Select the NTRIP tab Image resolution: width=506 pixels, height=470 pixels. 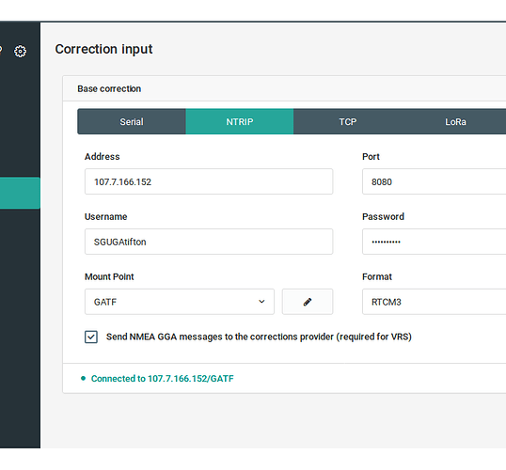(240, 121)
